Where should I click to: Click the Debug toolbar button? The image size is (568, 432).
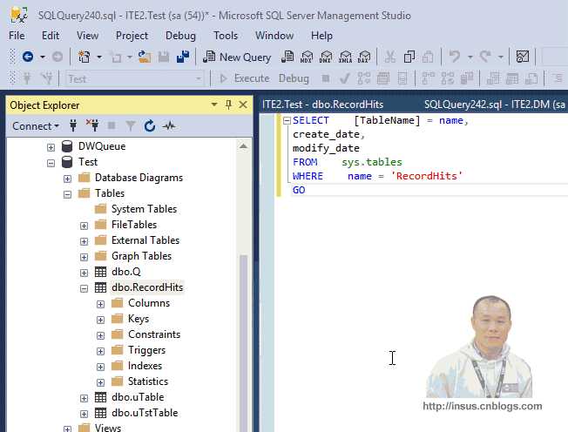(294, 78)
